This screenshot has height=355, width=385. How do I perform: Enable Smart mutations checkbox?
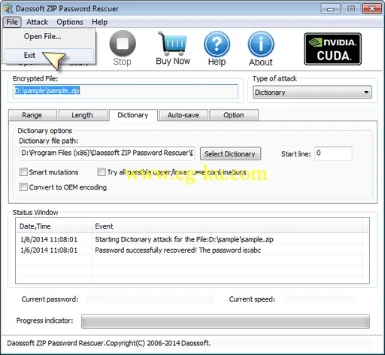pyautogui.click(x=23, y=172)
